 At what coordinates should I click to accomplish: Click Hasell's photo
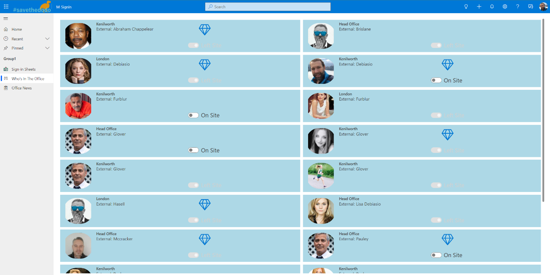78,211
